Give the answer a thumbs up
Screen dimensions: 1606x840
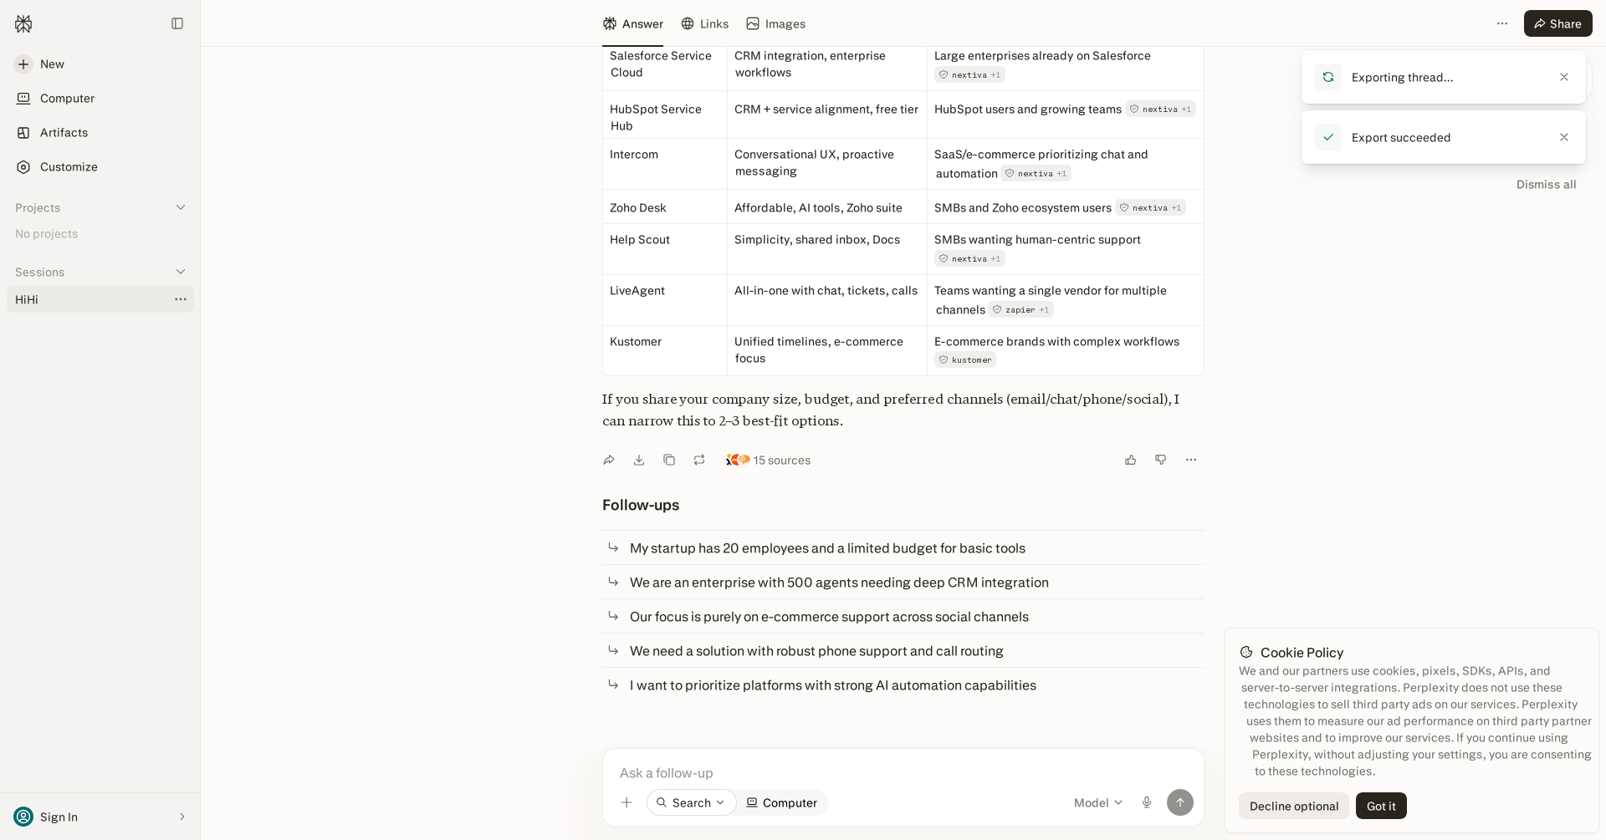(x=1131, y=460)
